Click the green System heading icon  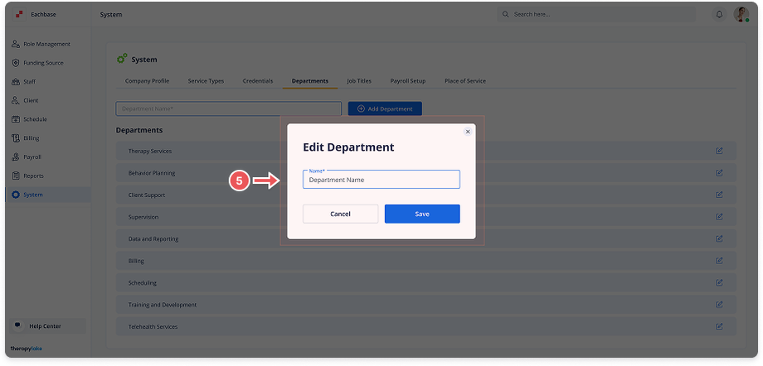122,59
